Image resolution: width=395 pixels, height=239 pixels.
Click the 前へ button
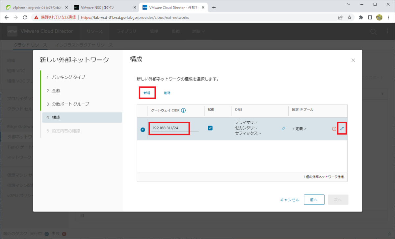(x=314, y=200)
